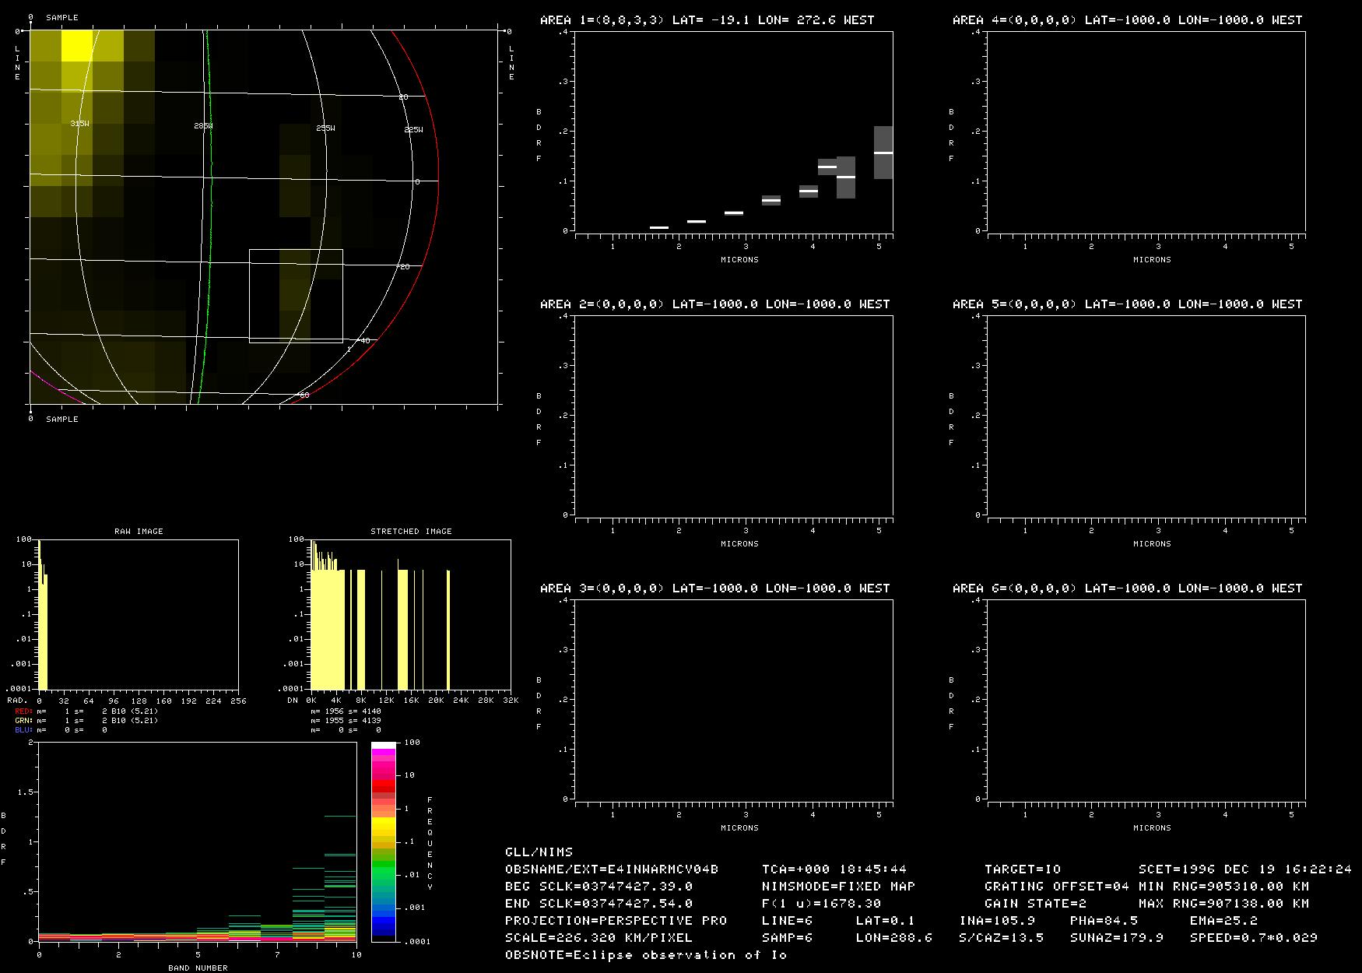The height and width of the screenshot is (973, 1362).
Task: Click the BLU channel statistics label
Action: pos(23,730)
